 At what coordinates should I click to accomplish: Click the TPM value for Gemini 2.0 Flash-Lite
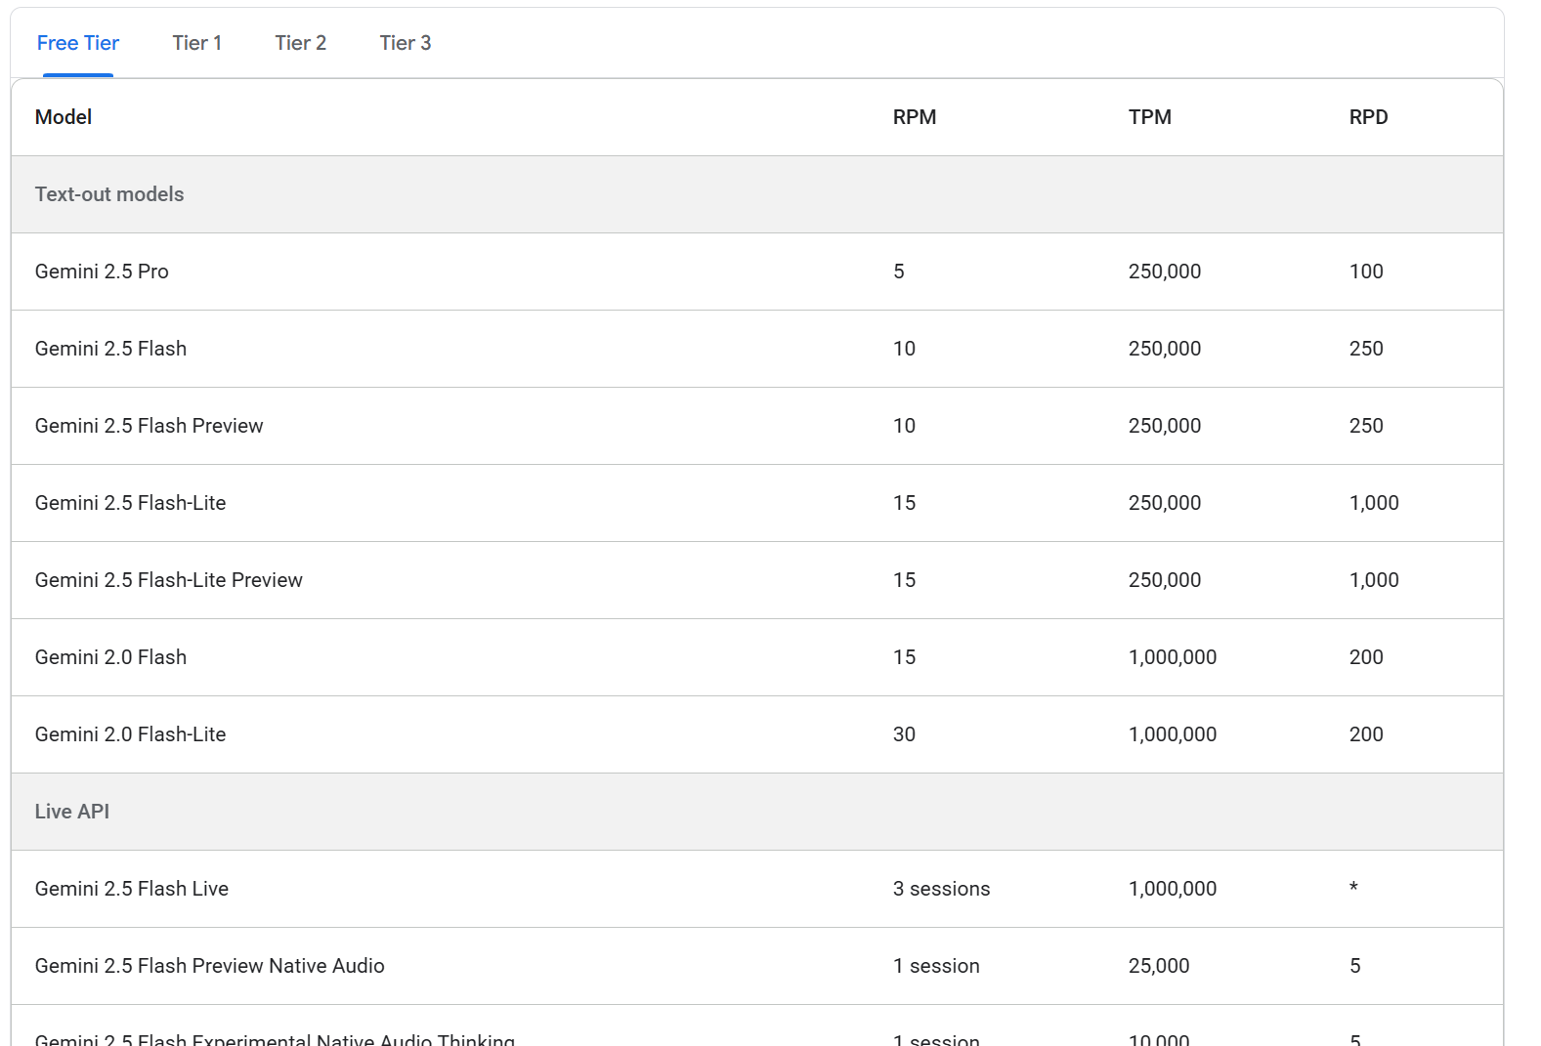click(1173, 734)
